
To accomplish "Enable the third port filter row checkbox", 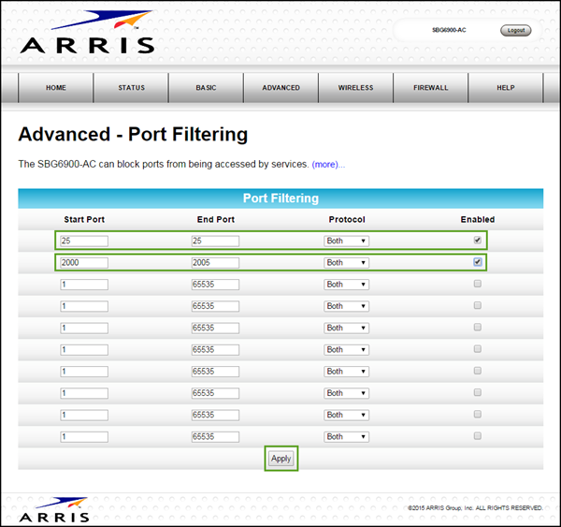I will click(x=478, y=284).
